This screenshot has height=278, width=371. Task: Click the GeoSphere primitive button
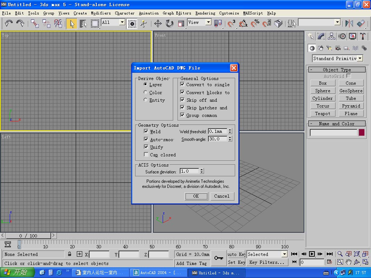(351, 91)
